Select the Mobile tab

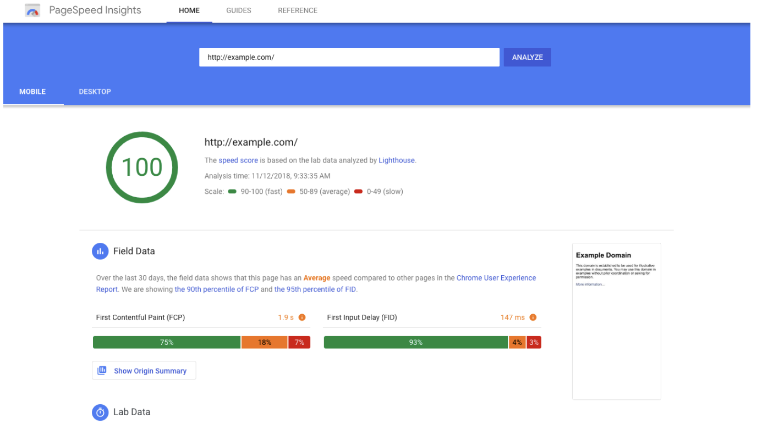pos(32,92)
